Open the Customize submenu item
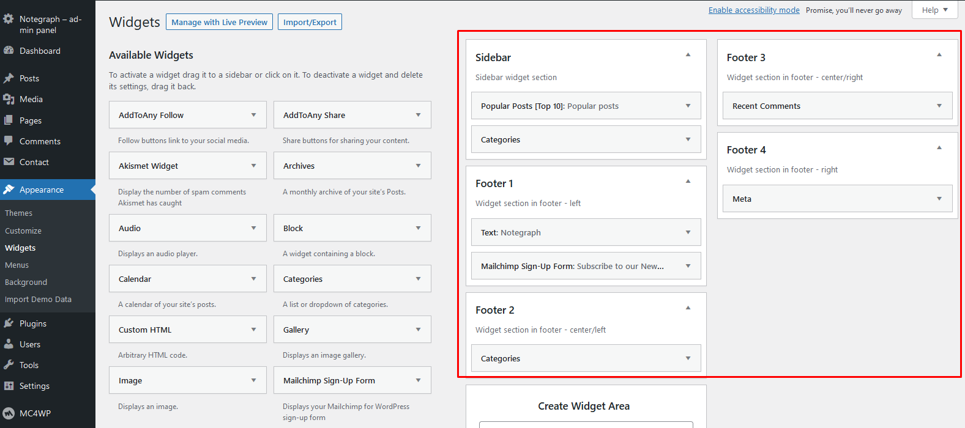 click(23, 231)
